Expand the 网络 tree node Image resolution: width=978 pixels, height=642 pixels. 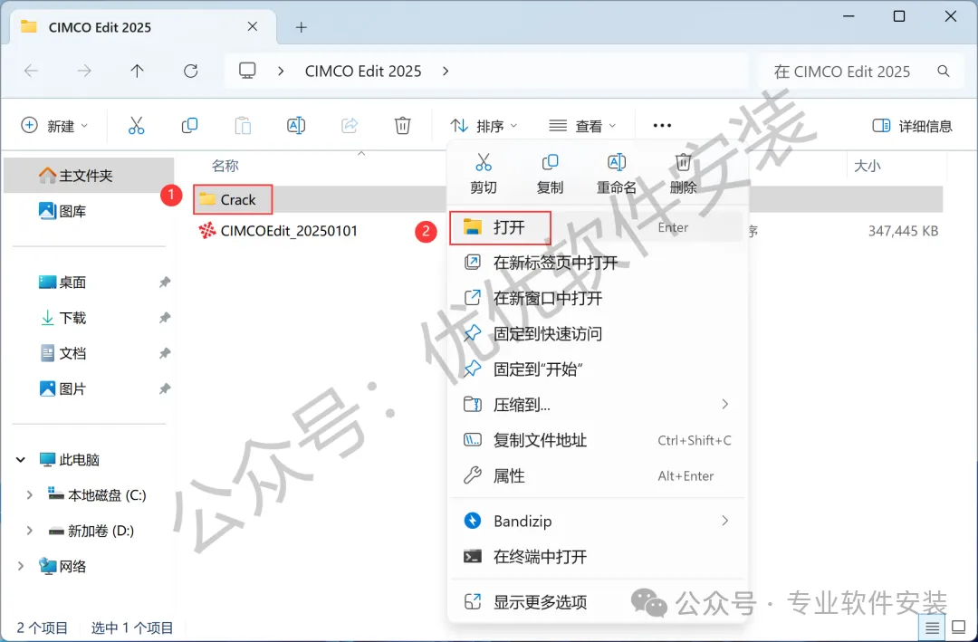pyautogui.click(x=21, y=567)
